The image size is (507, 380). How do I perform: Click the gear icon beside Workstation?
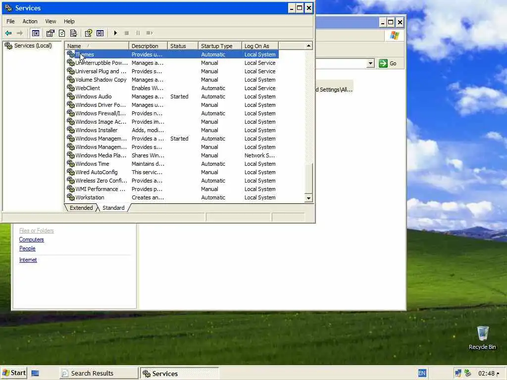[x=70, y=197]
